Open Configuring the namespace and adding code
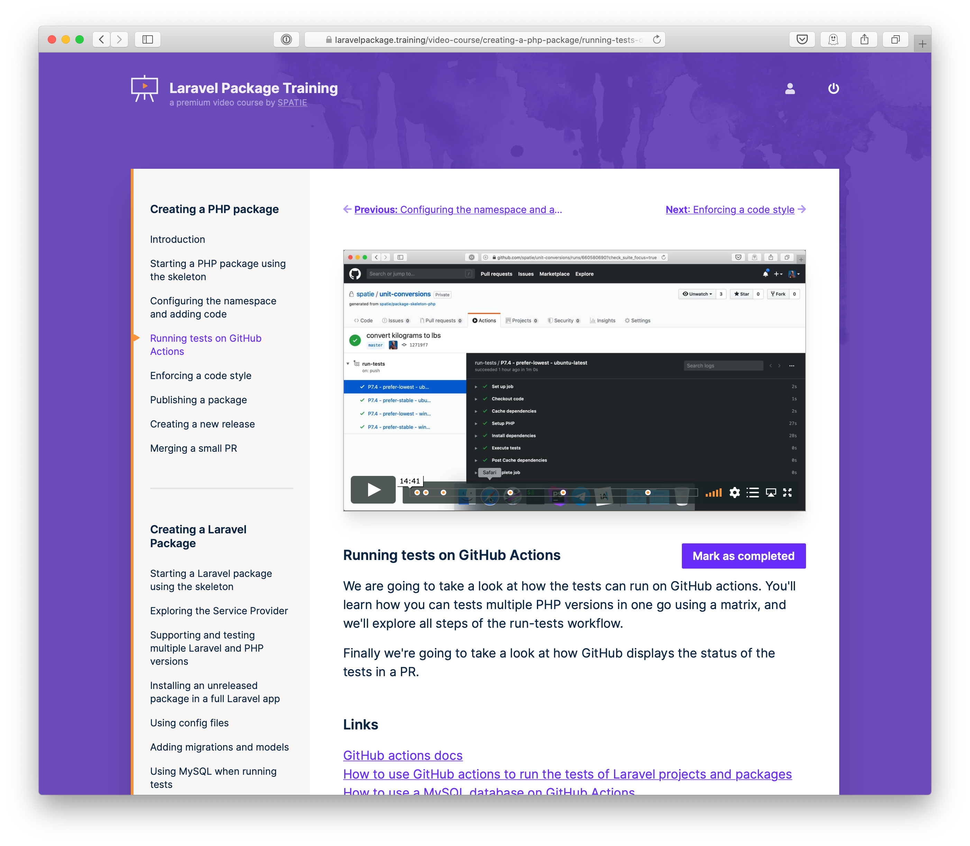 213,307
